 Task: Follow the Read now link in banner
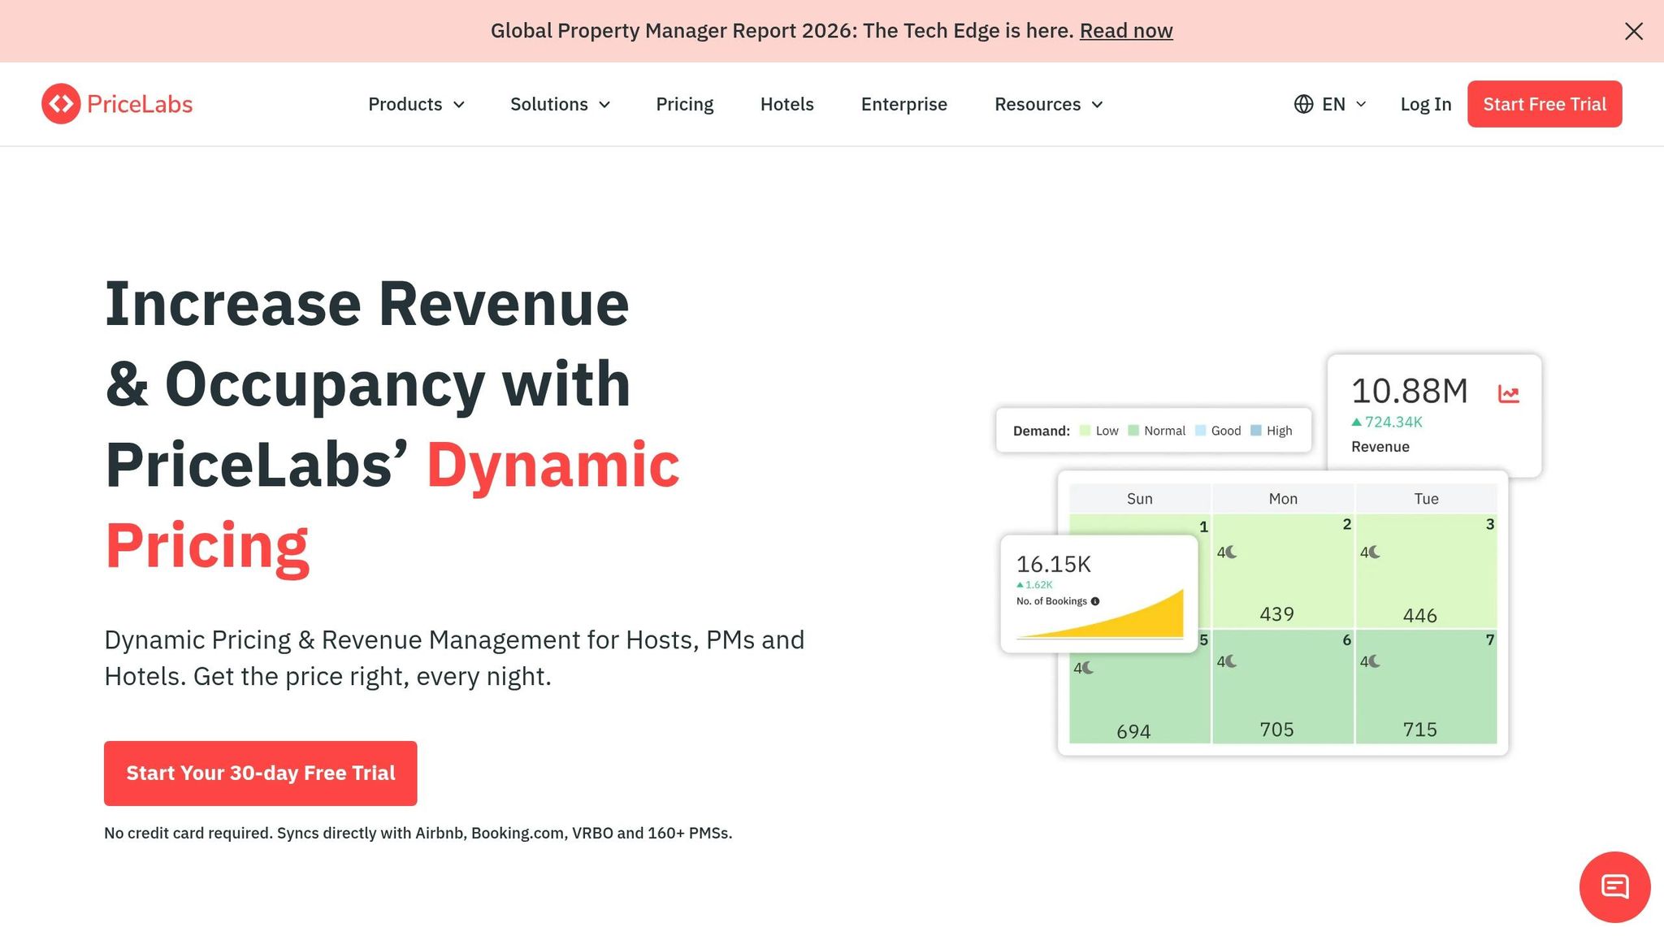pyautogui.click(x=1126, y=31)
